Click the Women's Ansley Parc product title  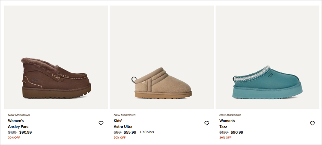point(18,124)
